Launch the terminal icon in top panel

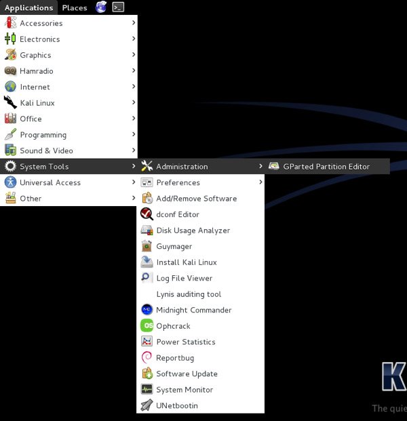point(118,7)
